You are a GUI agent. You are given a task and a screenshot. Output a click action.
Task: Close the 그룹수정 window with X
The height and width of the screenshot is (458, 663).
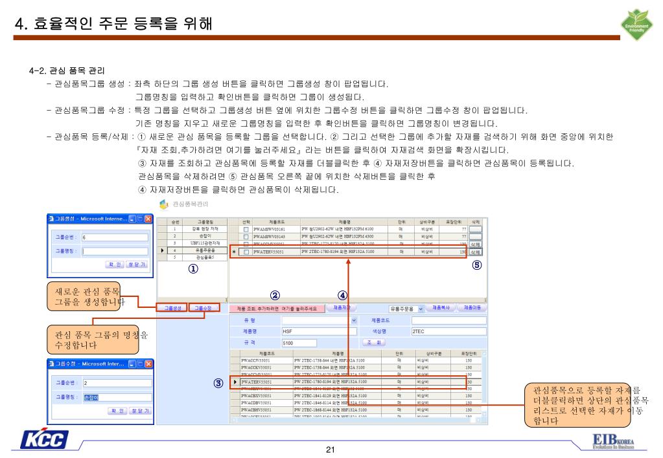(x=148, y=364)
